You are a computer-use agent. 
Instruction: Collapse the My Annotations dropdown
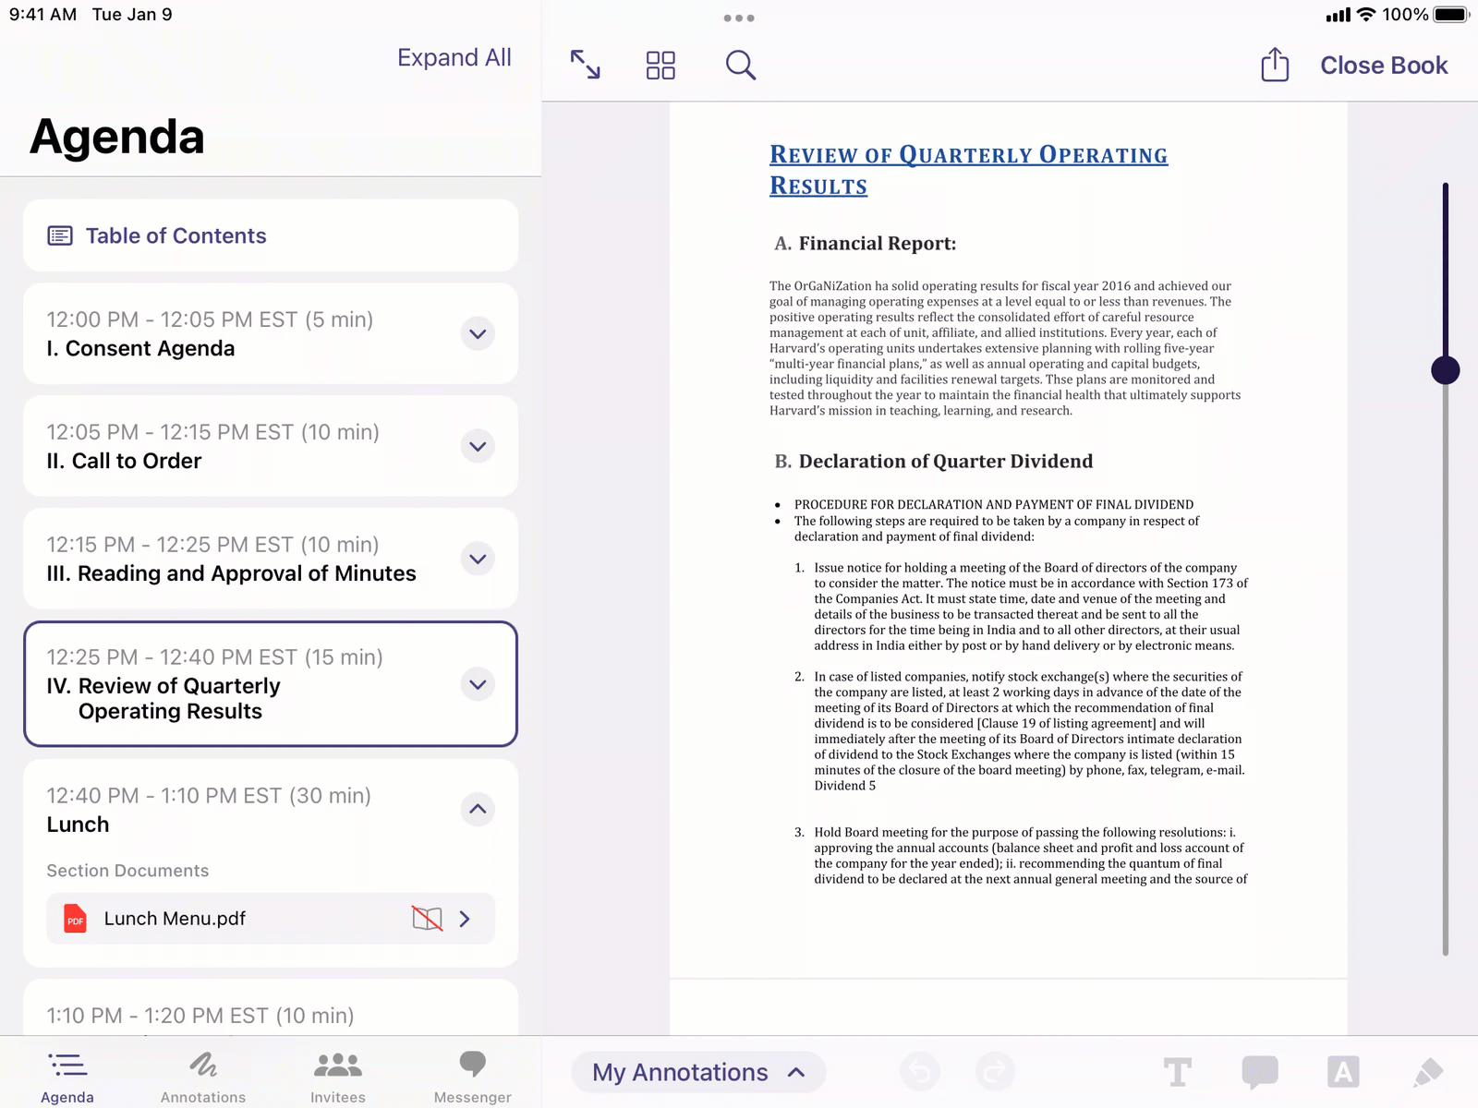click(795, 1072)
